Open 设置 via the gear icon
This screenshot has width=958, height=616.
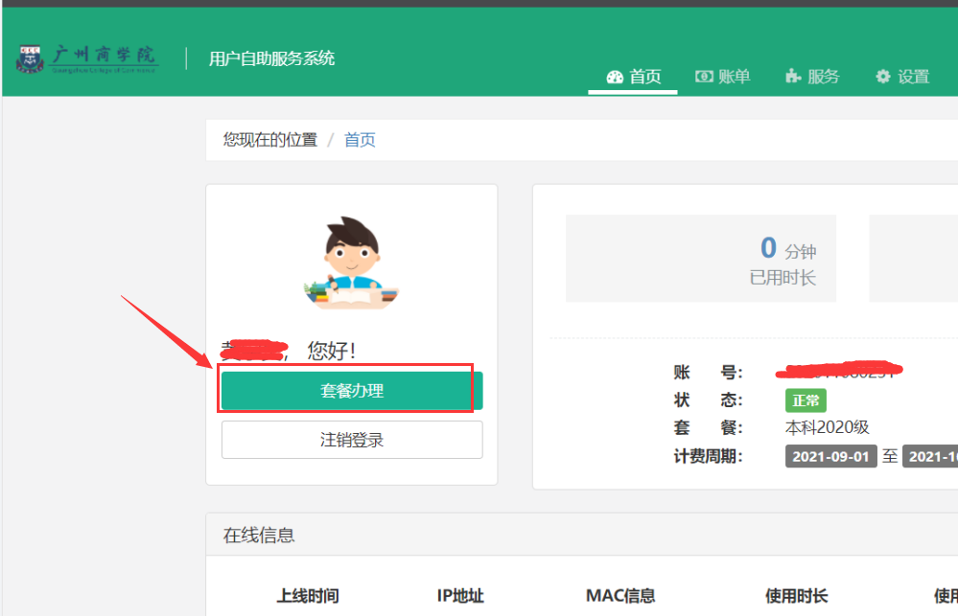(883, 77)
